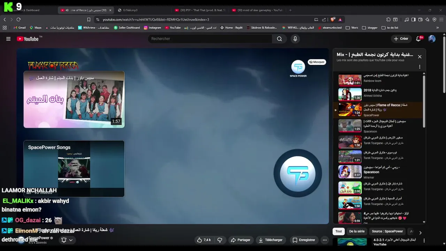446x251 pixels.
Task: Open the YouTube hamburger guide menu
Action: pos(8,39)
